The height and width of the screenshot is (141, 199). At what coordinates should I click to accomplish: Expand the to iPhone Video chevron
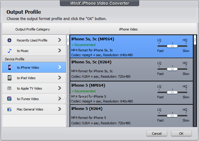59,67
